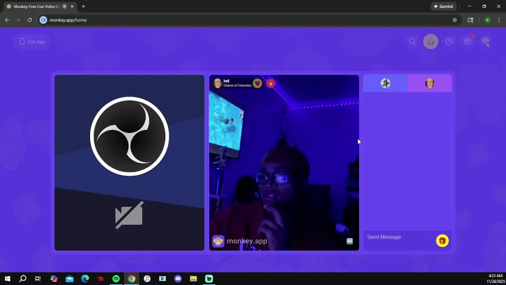Click Chrome icon on the taskbar
The image size is (506, 285).
pyautogui.click(x=132, y=279)
